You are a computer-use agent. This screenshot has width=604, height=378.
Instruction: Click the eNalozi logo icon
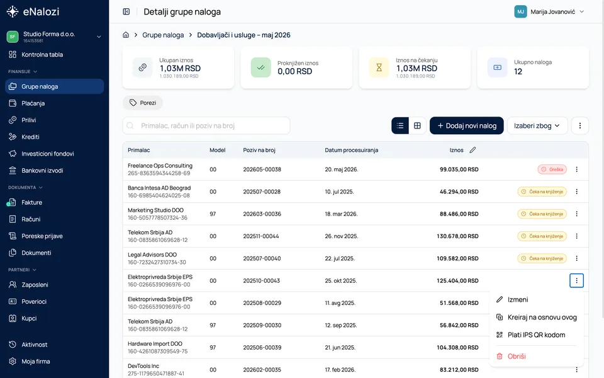pos(13,11)
